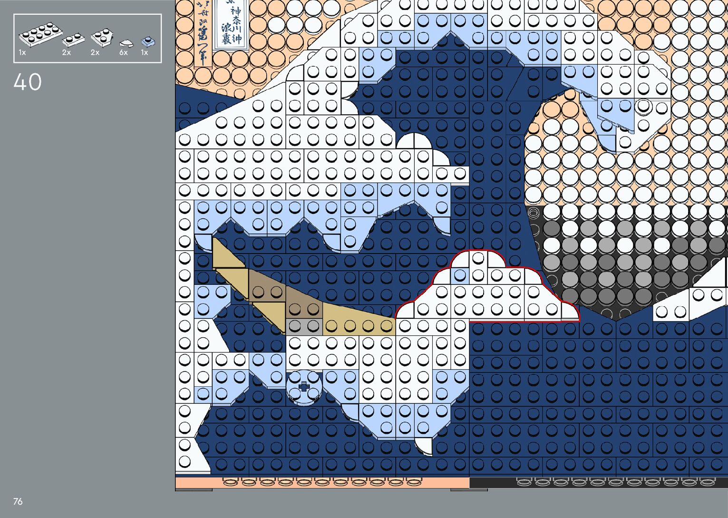Click the white 2x4 plate in parts list
The image size is (728, 518).
tap(40, 35)
